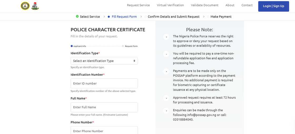The width and height of the screenshot is (295, 134).
Task: Click into the Enter Full Name field
Action: 104,107
